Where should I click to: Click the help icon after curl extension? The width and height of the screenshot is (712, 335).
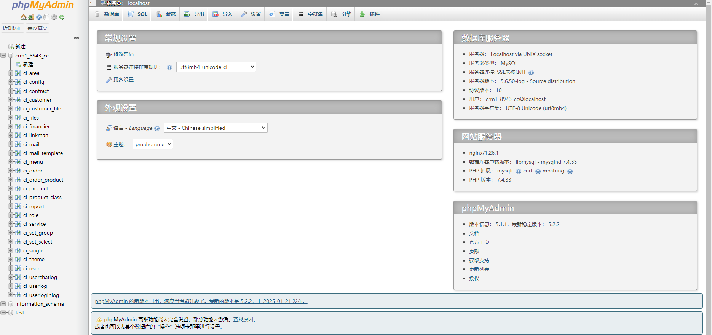point(538,171)
